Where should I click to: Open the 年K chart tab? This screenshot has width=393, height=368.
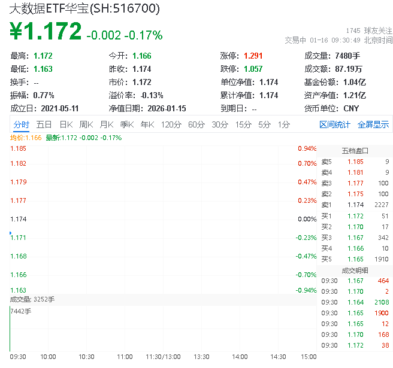click(x=147, y=124)
